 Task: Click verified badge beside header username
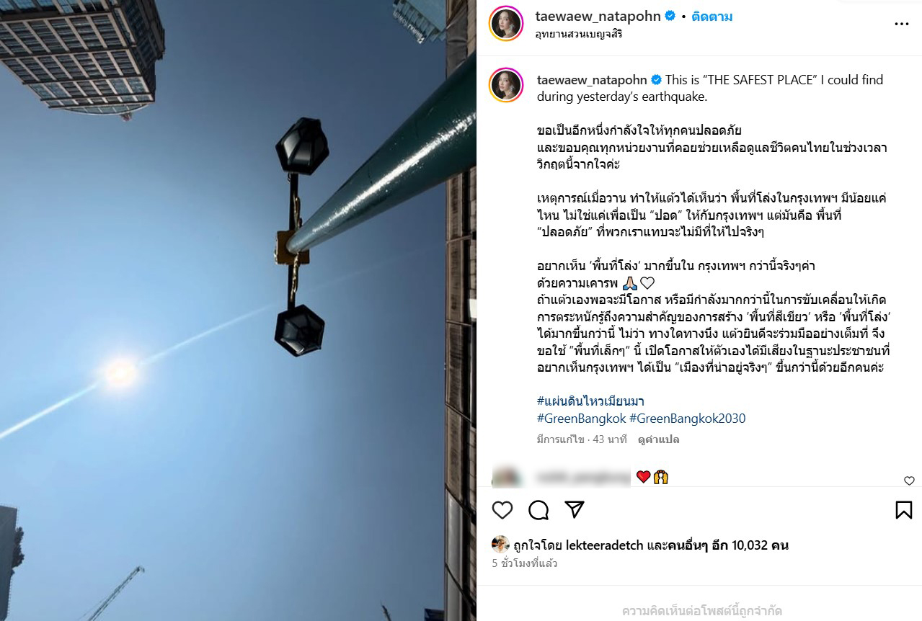coord(670,17)
